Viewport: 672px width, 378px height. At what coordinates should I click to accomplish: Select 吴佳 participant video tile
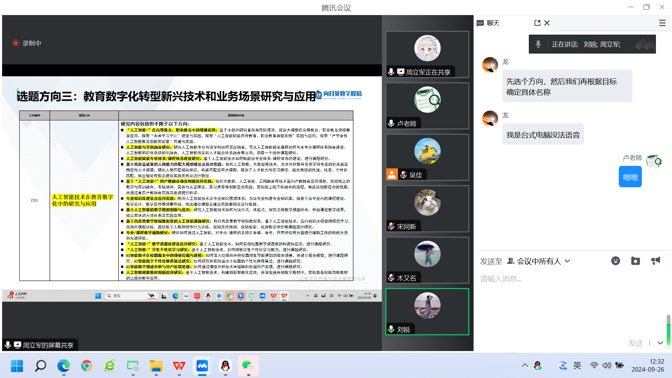tap(427, 157)
